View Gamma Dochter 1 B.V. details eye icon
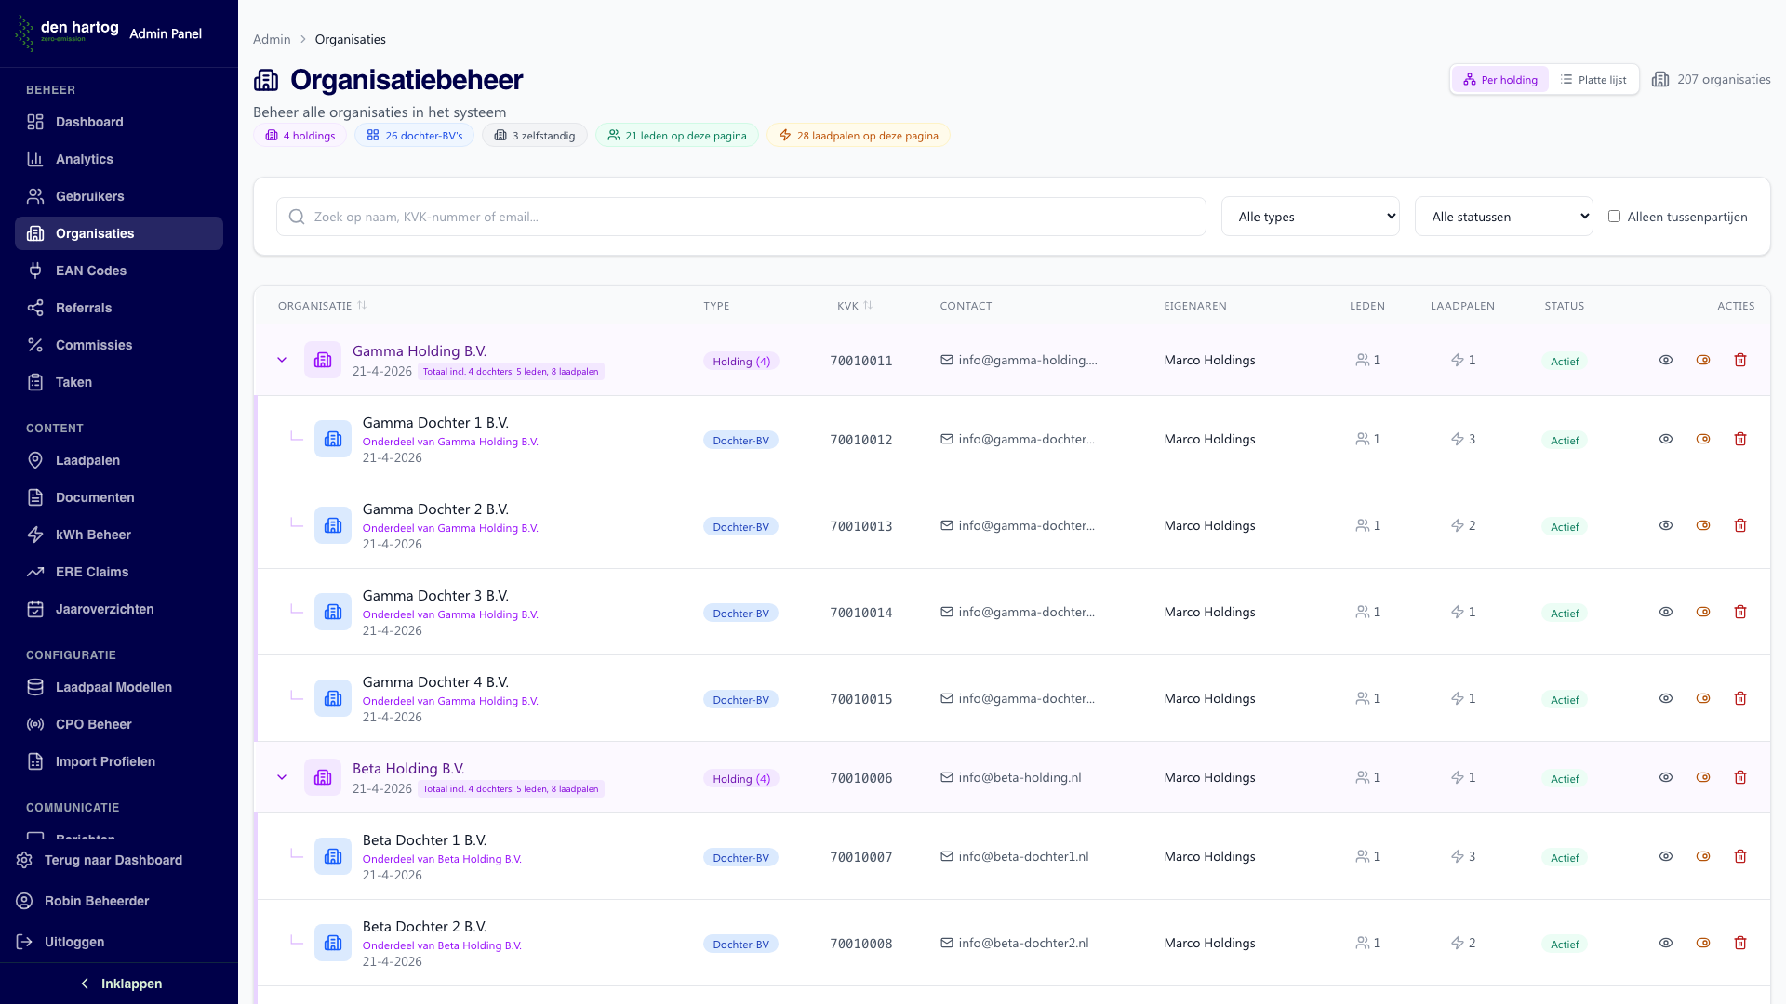The height and width of the screenshot is (1004, 1786). (1665, 439)
